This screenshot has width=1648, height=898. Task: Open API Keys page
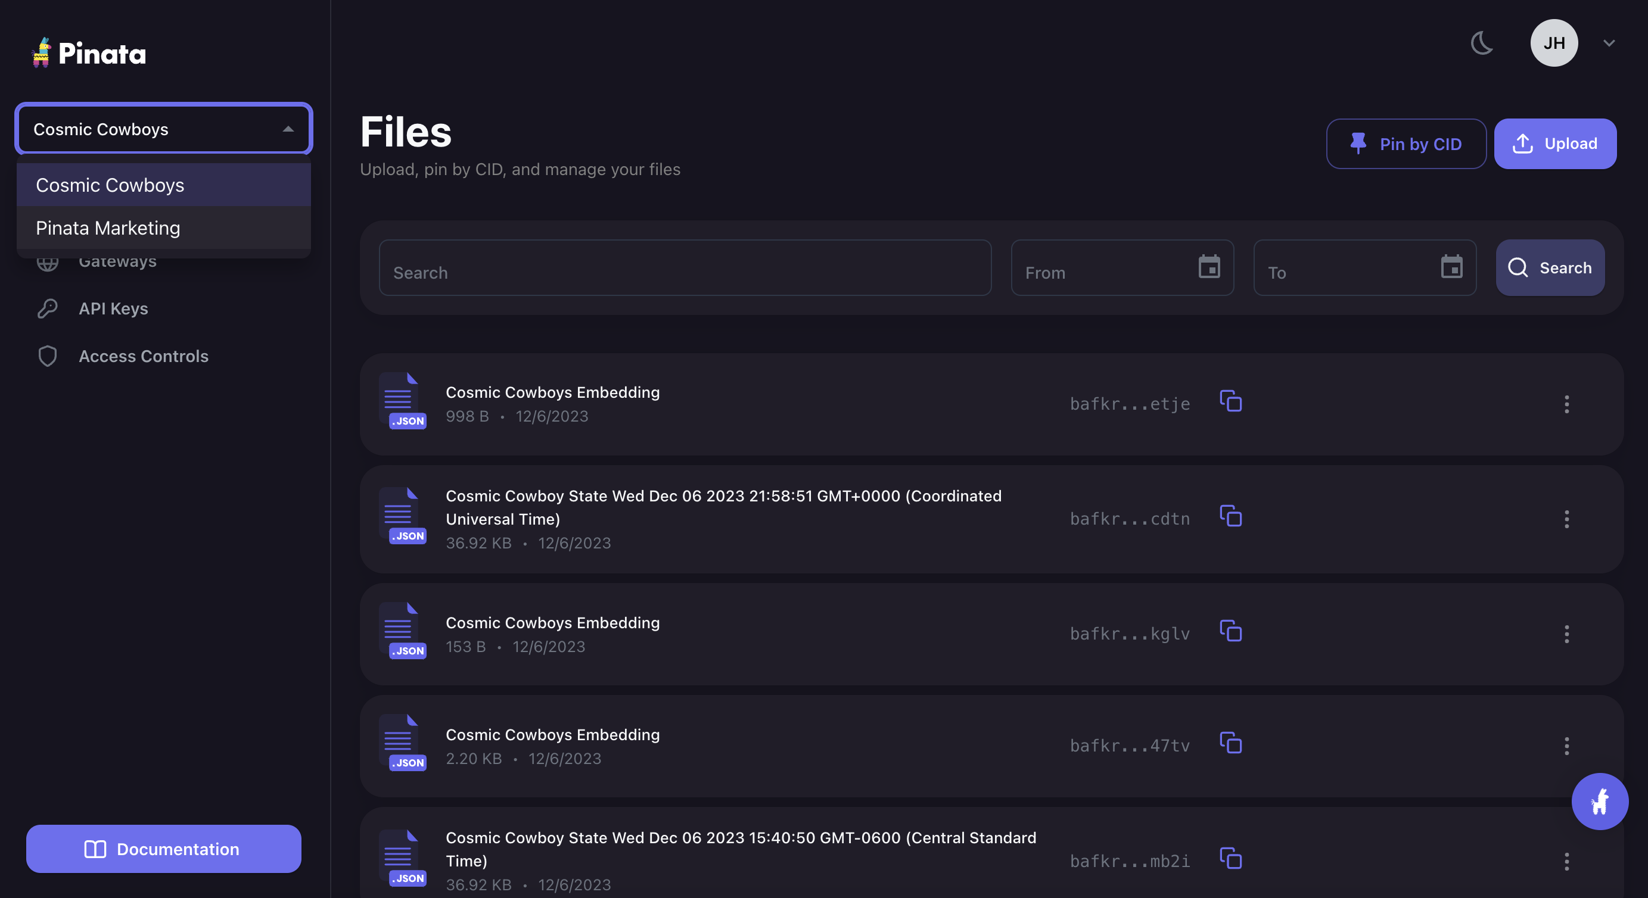pyautogui.click(x=113, y=308)
